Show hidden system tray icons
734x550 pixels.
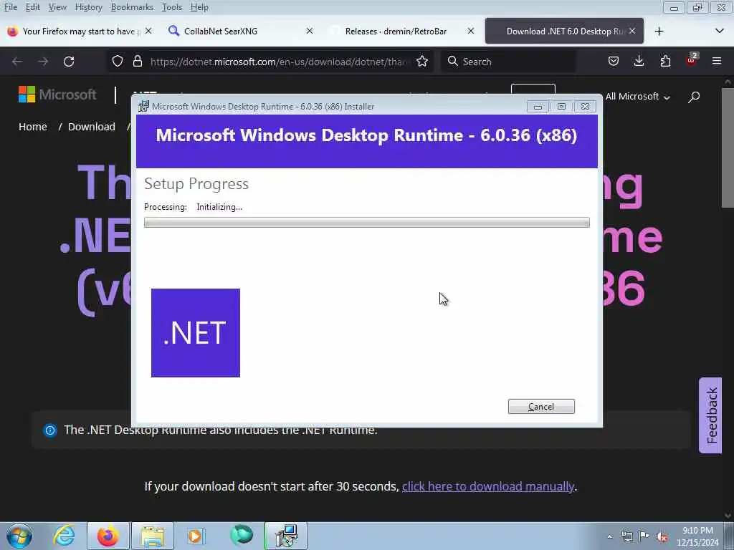point(609,536)
